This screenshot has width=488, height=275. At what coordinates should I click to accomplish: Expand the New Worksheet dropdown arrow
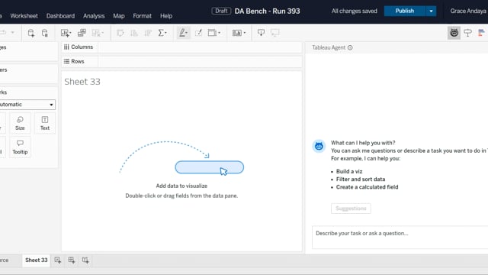point(70,33)
